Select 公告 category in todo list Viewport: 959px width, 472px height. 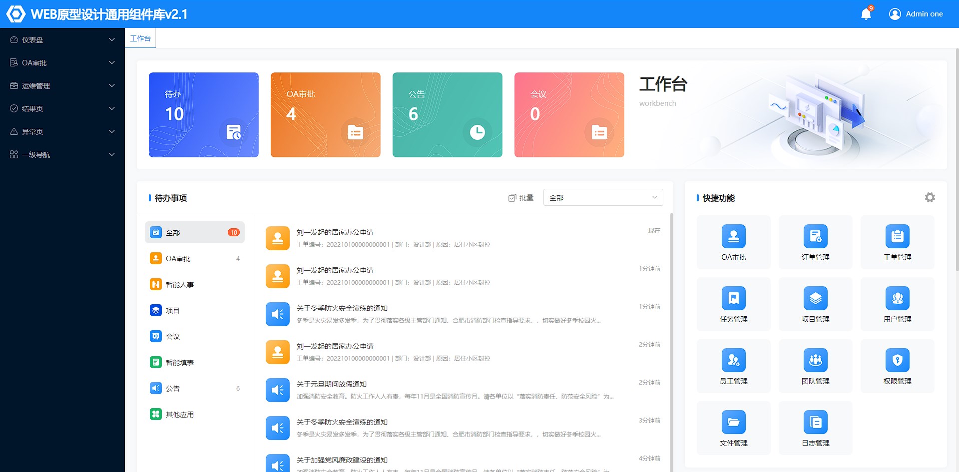173,389
